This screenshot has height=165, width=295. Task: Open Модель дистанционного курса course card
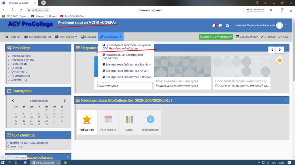point(182,73)
